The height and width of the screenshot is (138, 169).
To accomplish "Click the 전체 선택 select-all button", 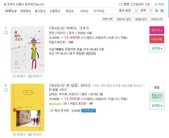I will pos(107,19).
